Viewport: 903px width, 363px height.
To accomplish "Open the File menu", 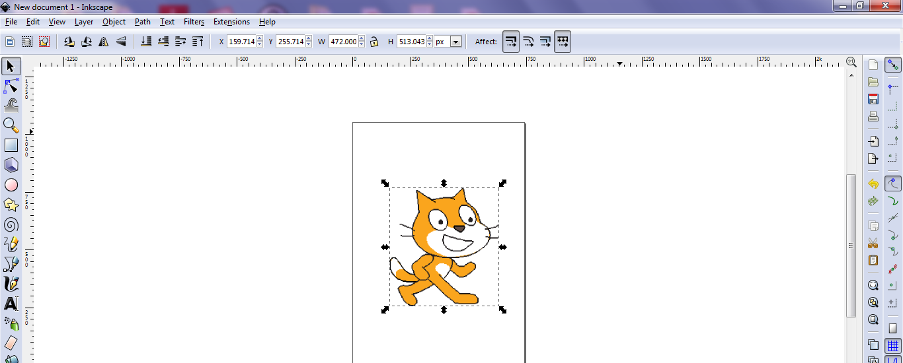I will click(x=11, y=22).
